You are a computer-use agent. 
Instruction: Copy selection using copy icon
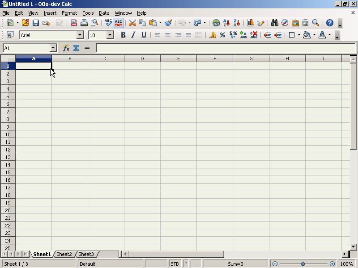point(142,23)
